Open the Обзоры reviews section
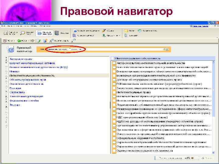This screenshot has height=164, width=219. tap(108, 31)
